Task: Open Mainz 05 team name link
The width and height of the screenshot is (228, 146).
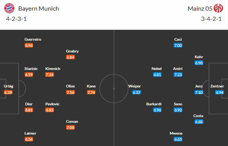Action: pyautogui.click(x=200, y=9)
